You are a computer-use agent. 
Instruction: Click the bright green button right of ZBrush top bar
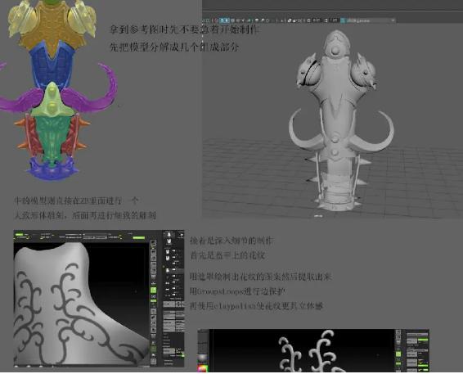pos(139,237)
